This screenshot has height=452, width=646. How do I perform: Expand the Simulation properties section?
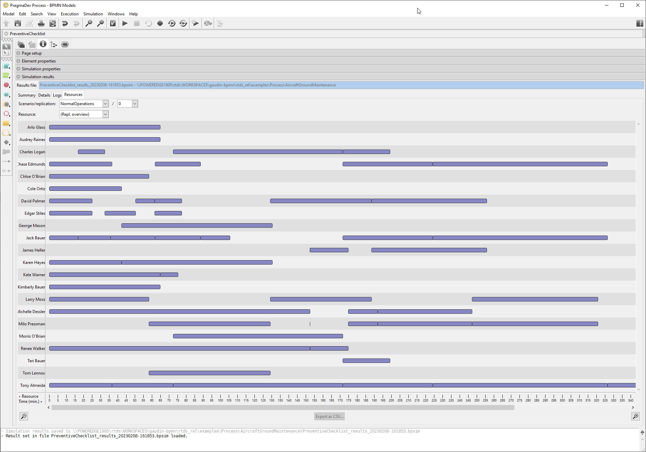pos(41,69)
